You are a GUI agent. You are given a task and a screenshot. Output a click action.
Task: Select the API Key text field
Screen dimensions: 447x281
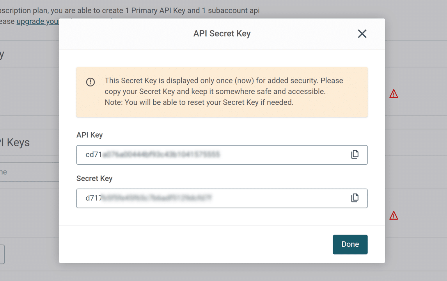pos(204,155)
